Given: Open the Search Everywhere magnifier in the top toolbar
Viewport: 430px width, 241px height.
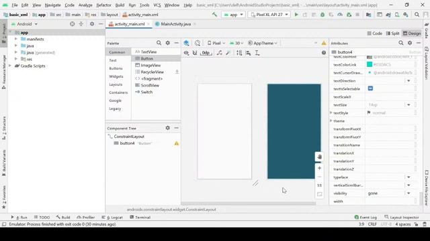Looking at the screenshot, I should [x=417, y=15].
